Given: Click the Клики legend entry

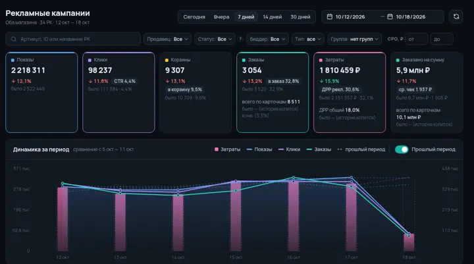Looking at the screenshot, I should pyautogui.click(x=289, y=149).
